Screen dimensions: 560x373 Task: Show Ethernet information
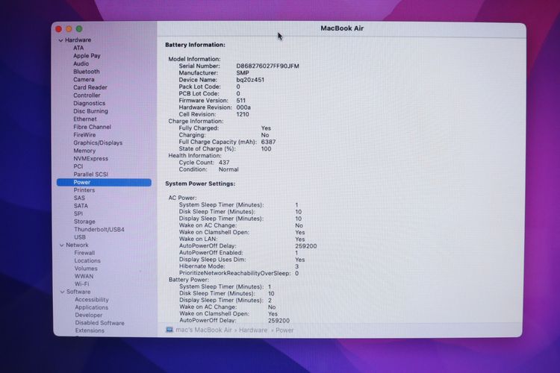pos(85,119)
